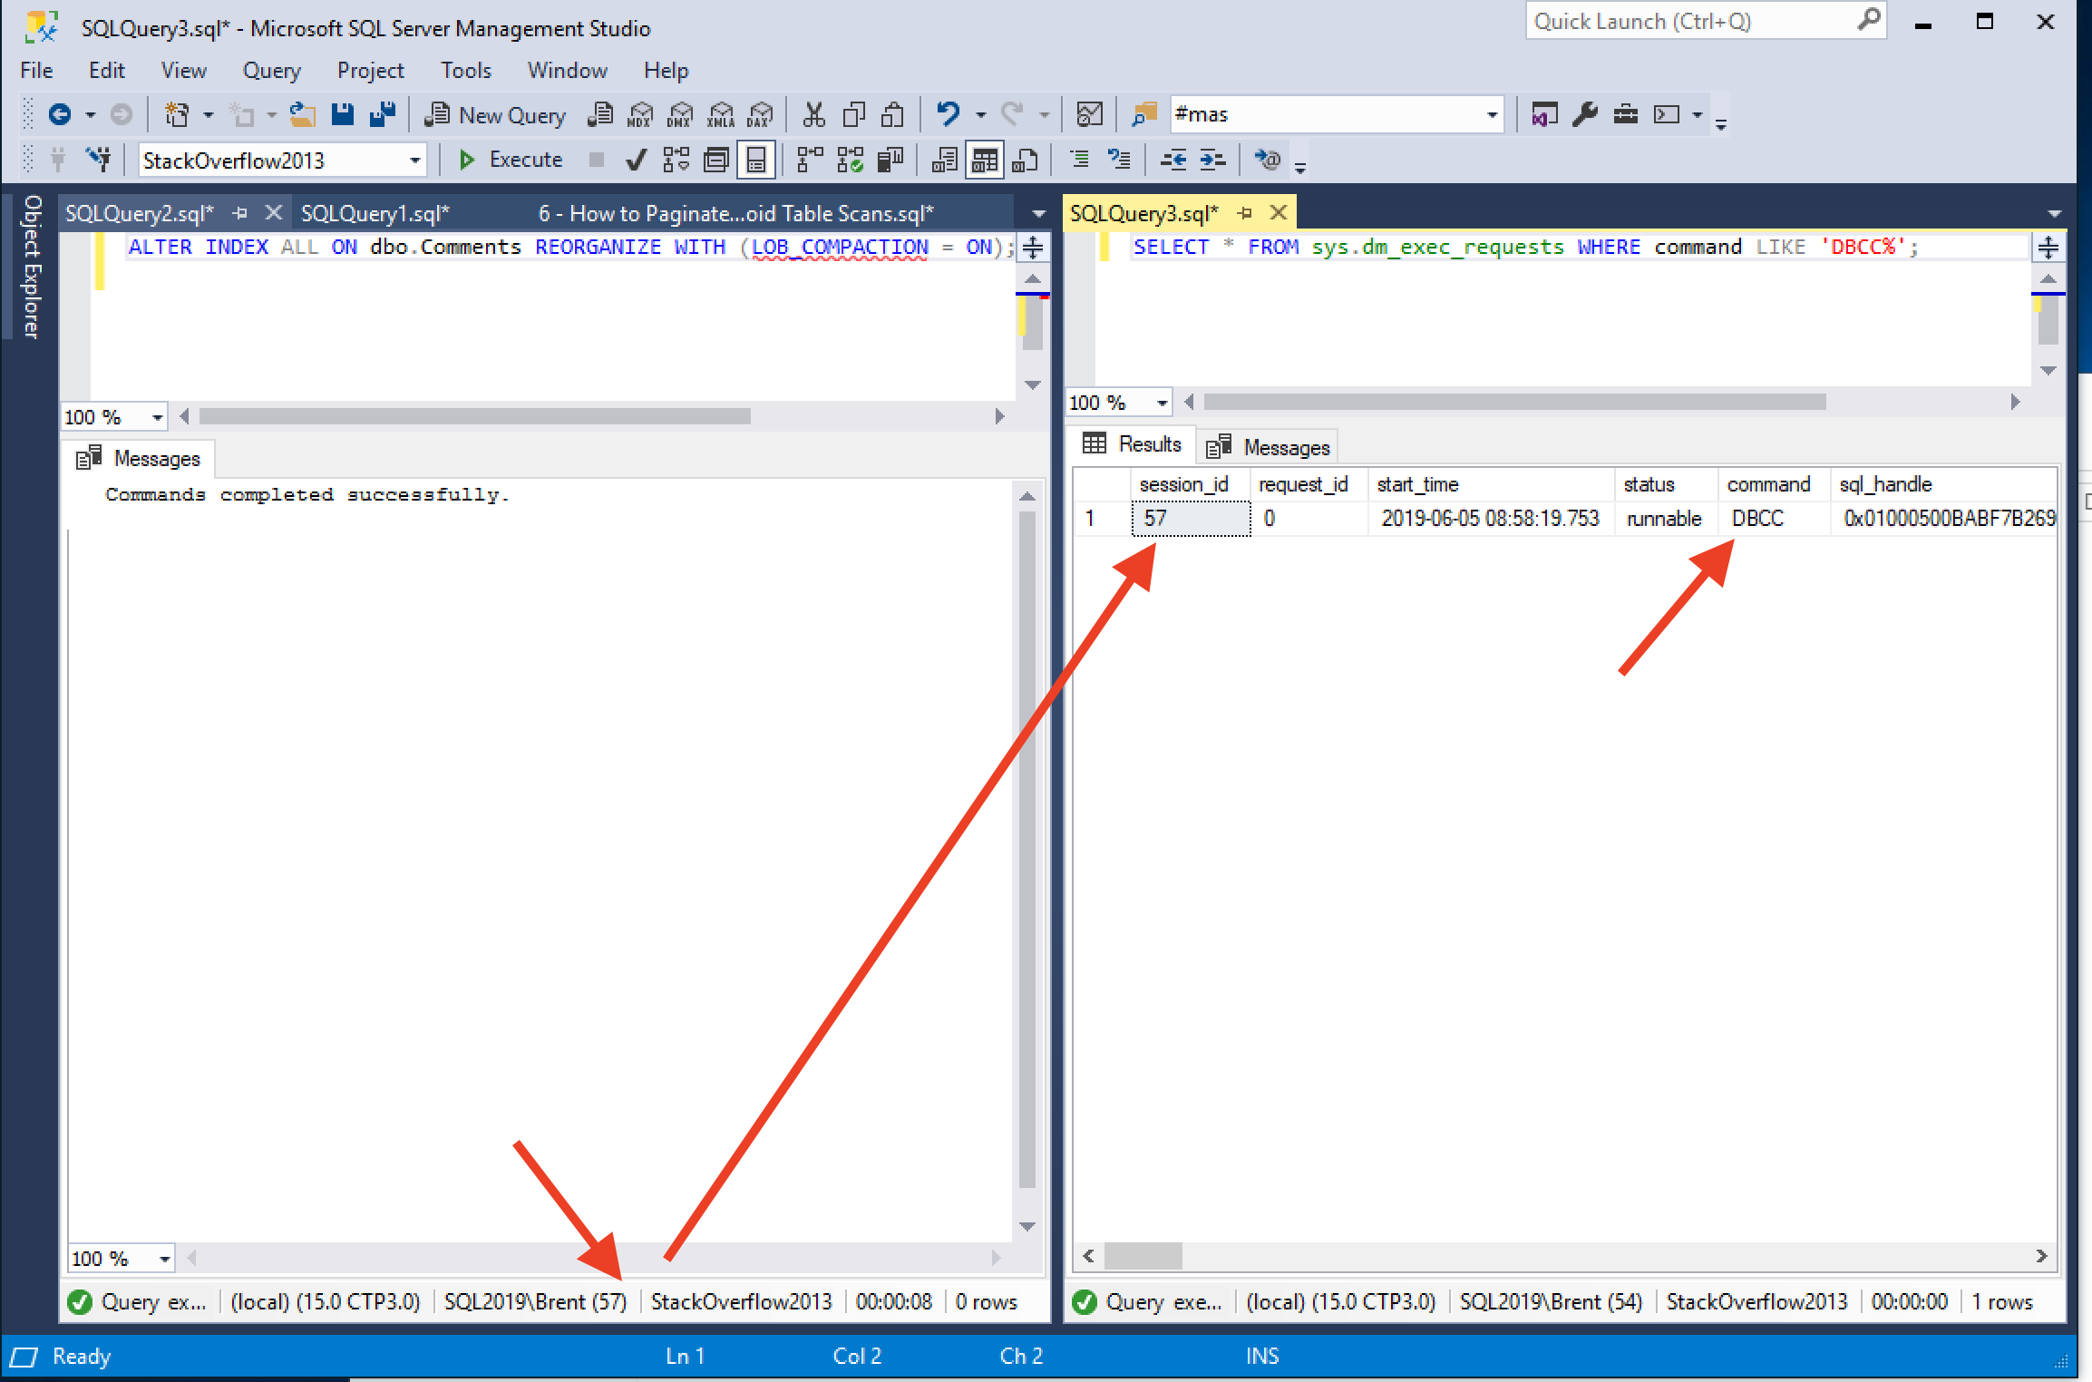Switch to right pane Messages tab
Viewport: 2092px width, 1382px height.
click(x=1270, y=447)
